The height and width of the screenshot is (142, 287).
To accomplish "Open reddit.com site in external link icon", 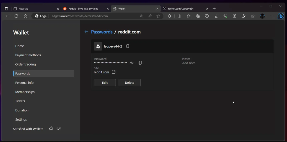I will [114, 72].
